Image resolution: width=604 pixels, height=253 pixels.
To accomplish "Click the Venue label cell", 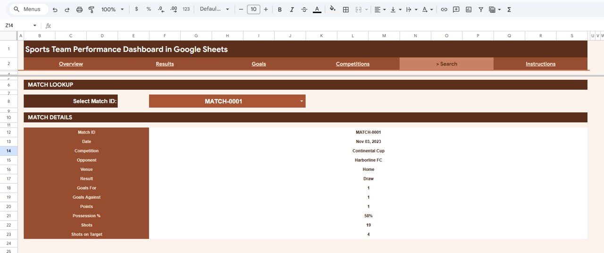I will 86,169.
